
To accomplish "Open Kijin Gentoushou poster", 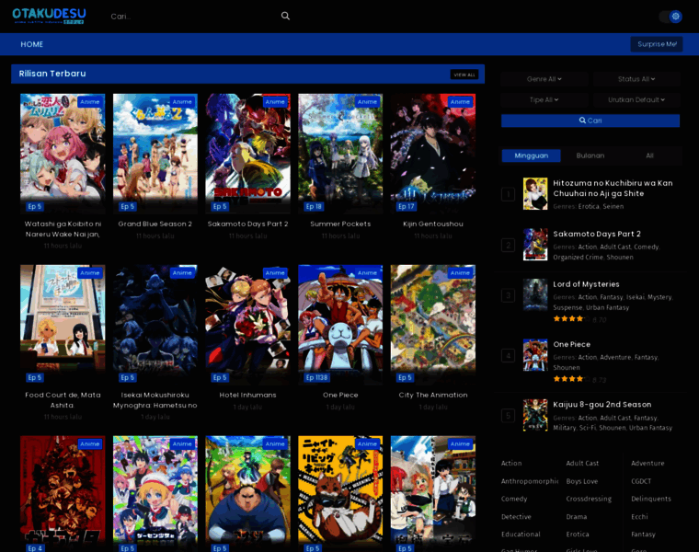I will click(433, 154).
